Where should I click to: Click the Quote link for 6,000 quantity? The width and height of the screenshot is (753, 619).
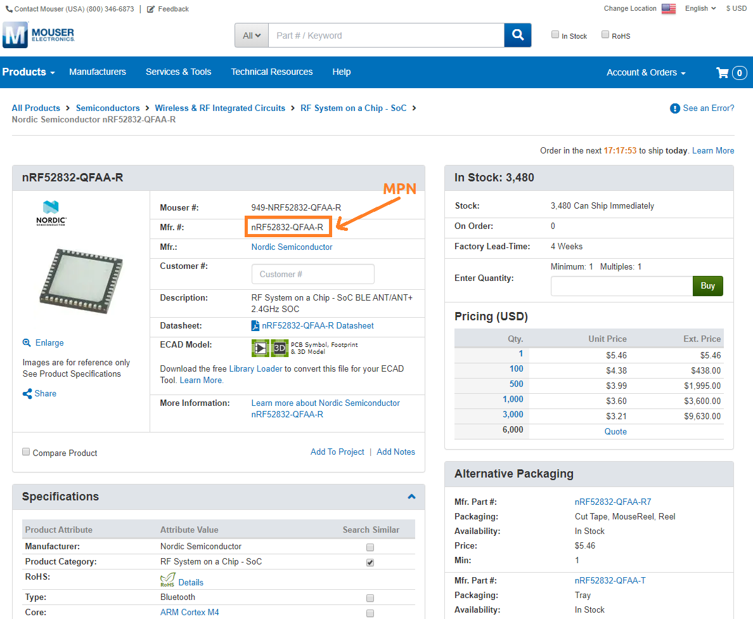click(615, 431)
